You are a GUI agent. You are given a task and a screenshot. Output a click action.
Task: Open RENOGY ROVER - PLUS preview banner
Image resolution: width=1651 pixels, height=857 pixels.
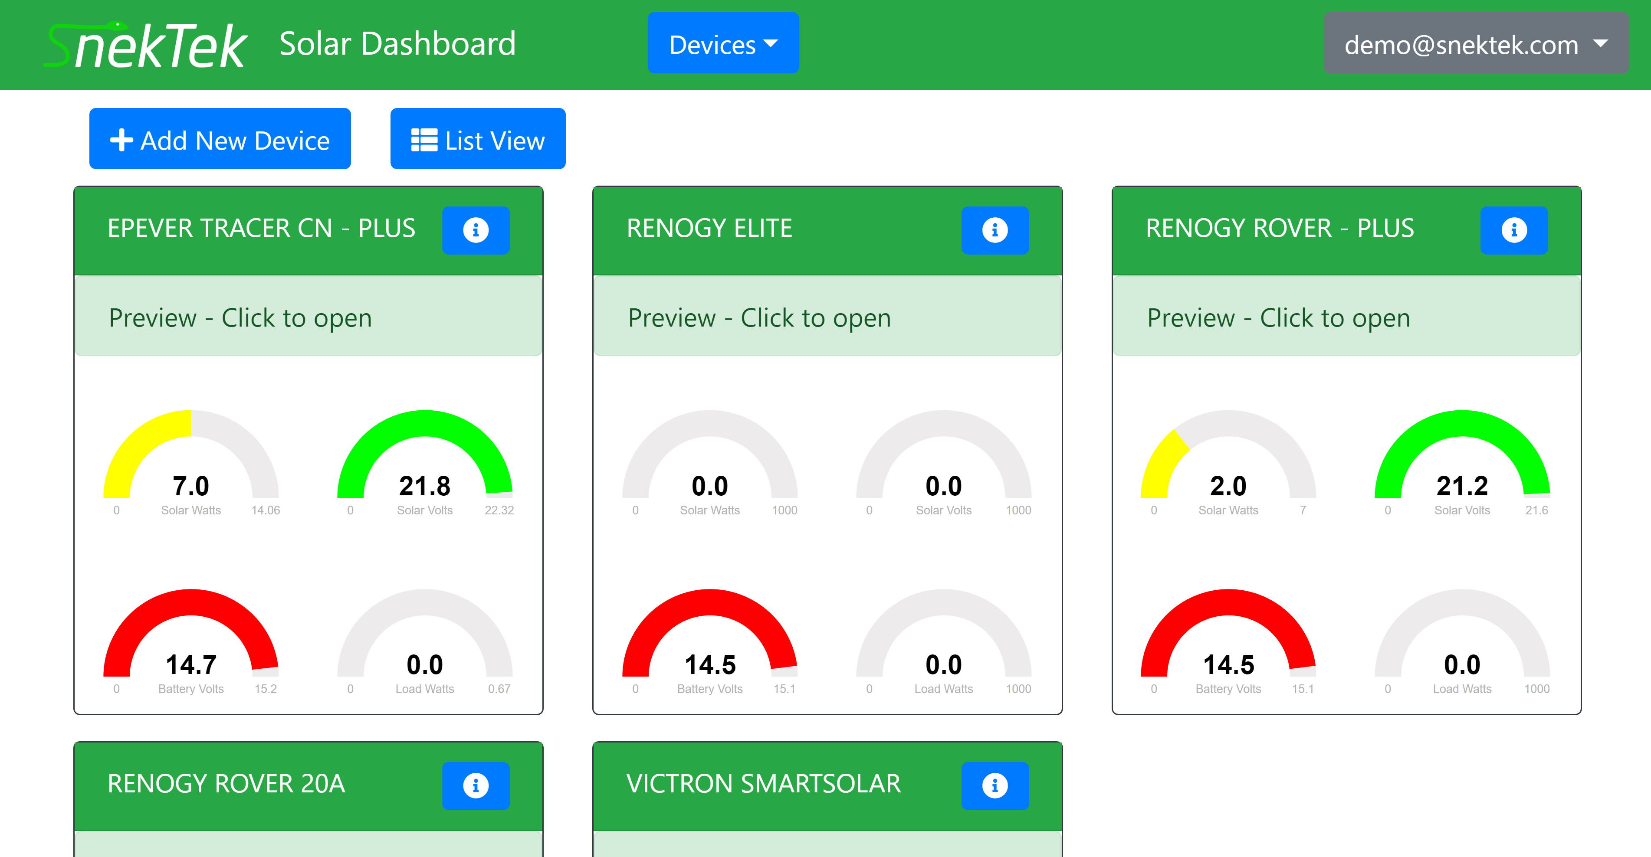tap(1346, 317)
